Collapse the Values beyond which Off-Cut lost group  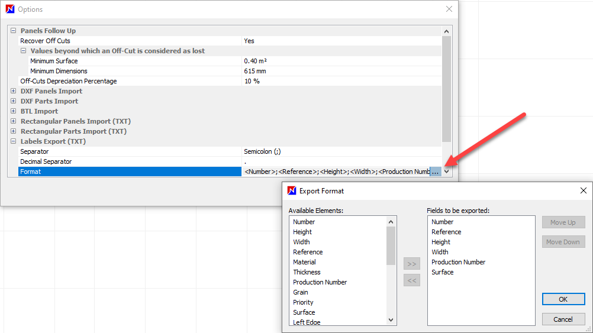pyautogui.click(x=24, y=51)
